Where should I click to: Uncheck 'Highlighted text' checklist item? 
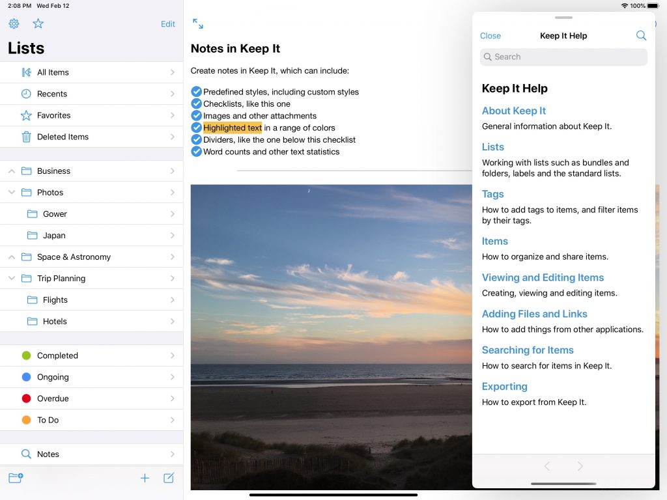196,128
